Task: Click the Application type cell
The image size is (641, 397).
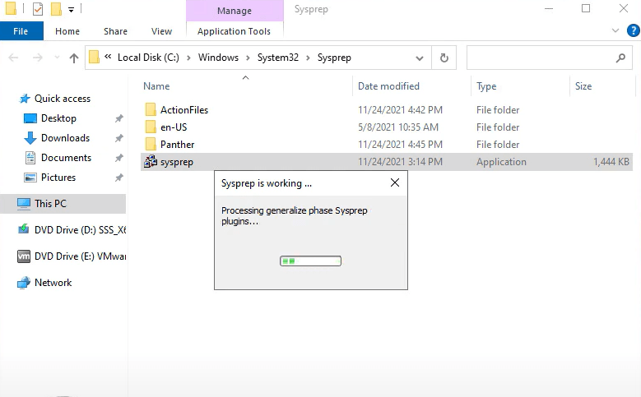Action: pos(501,162)
